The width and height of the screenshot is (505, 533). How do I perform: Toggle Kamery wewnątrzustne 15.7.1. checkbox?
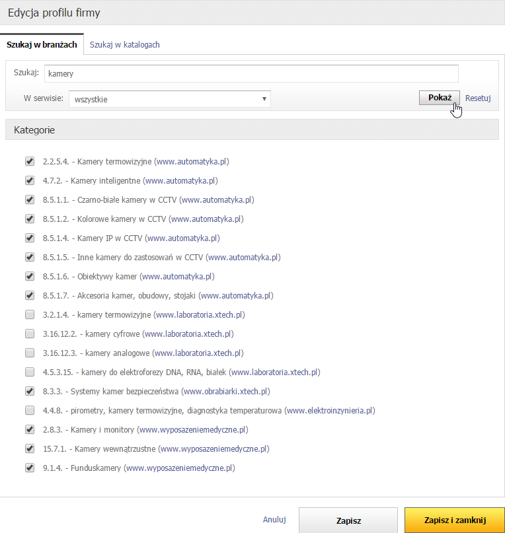29,448
